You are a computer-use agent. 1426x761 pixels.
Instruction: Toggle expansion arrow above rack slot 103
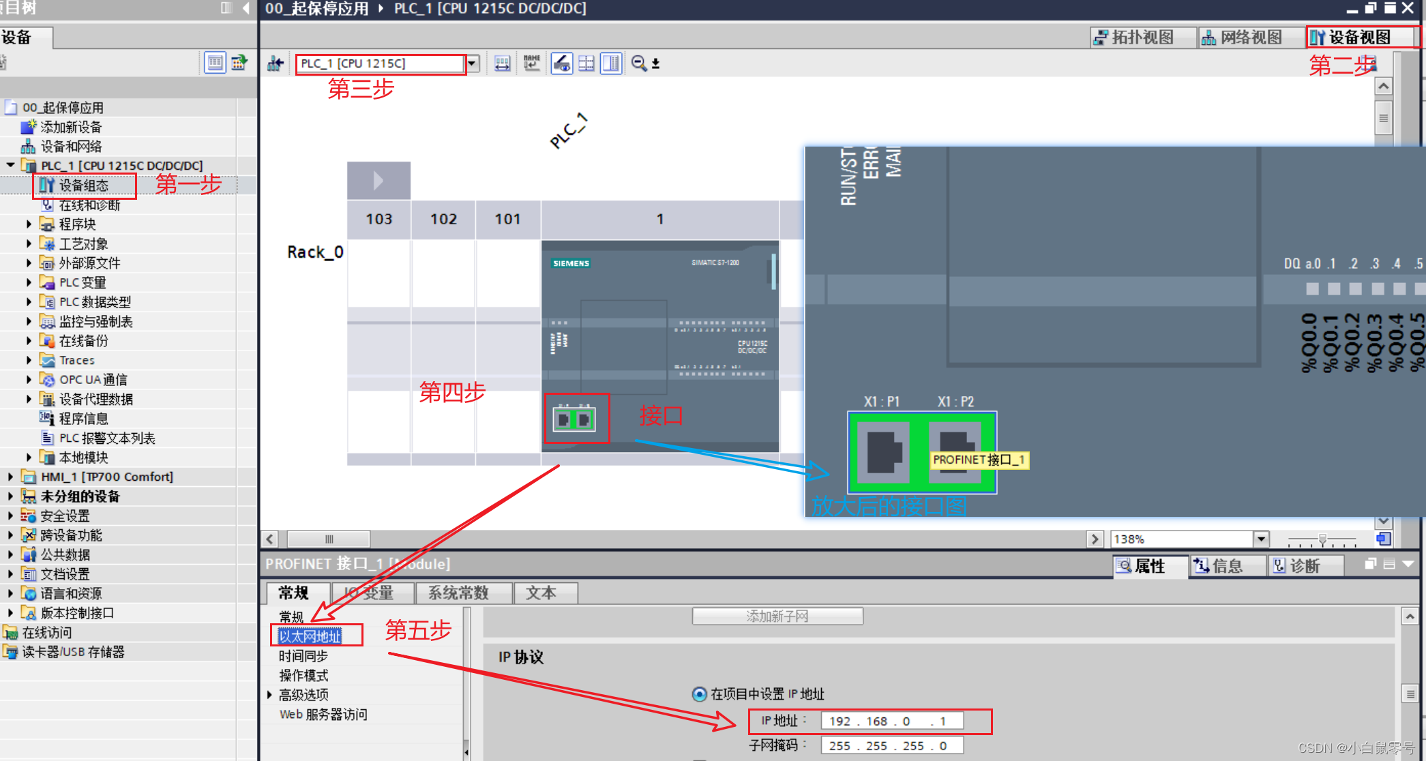(x=378, y=181)
